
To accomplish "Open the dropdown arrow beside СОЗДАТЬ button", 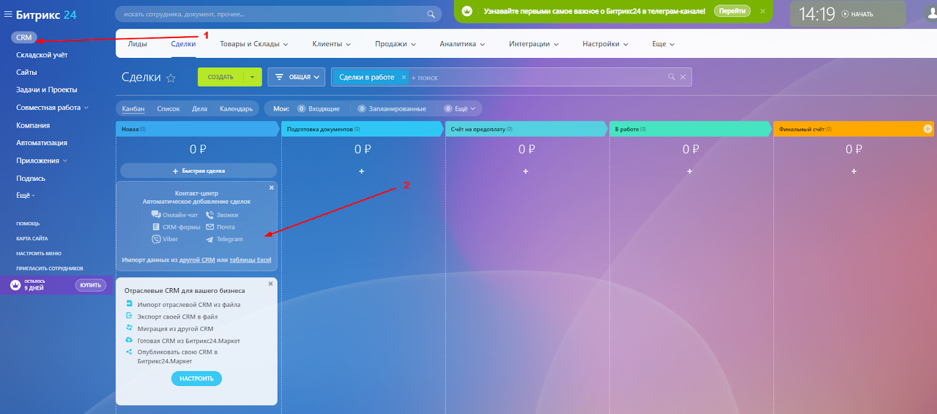I will point(252,77).
